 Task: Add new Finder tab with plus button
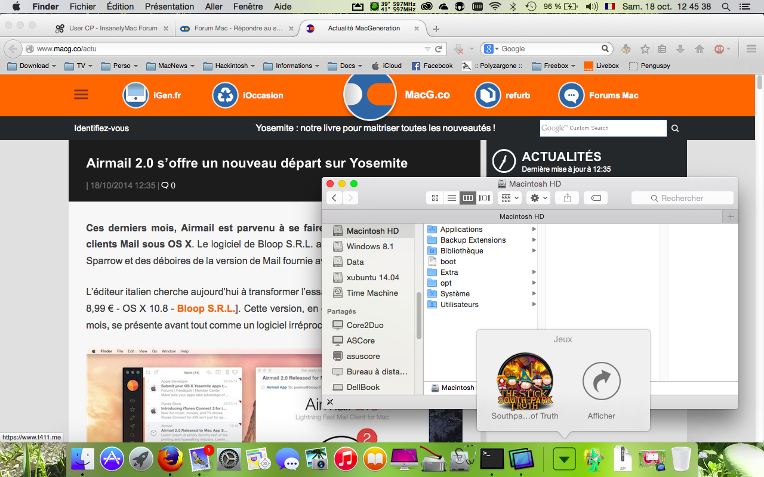(731, 216)
